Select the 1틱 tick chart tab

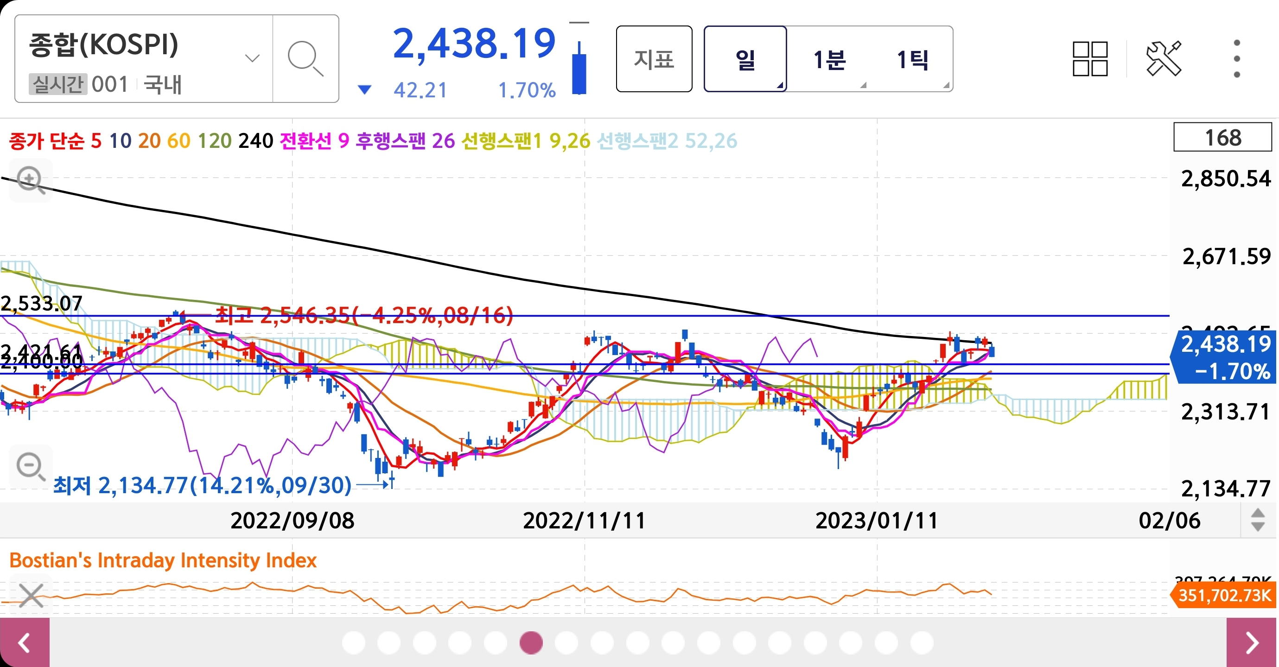tap(913, 59)
